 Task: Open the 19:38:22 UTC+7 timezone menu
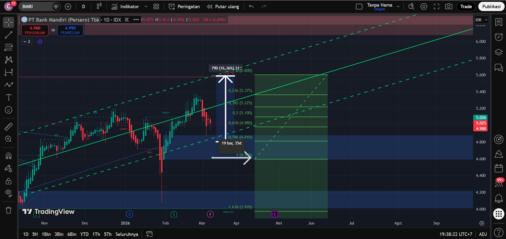point(456,234)
